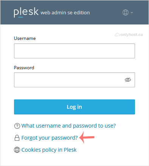The height and width of the screenshot is (166, 149).
Task: Open the language globe icon in header
Action: [126, 12]
